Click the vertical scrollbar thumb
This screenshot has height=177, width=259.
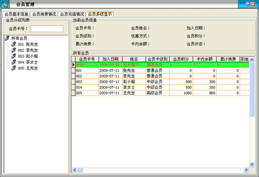tap(252, 89)
